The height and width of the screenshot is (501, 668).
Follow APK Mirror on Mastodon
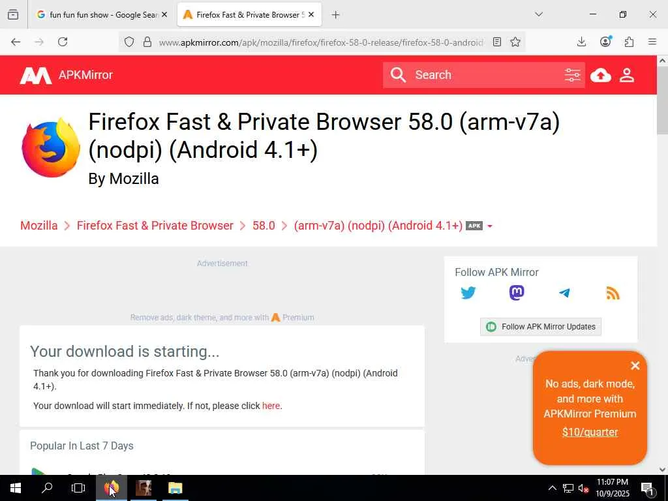tap(517, 293)
